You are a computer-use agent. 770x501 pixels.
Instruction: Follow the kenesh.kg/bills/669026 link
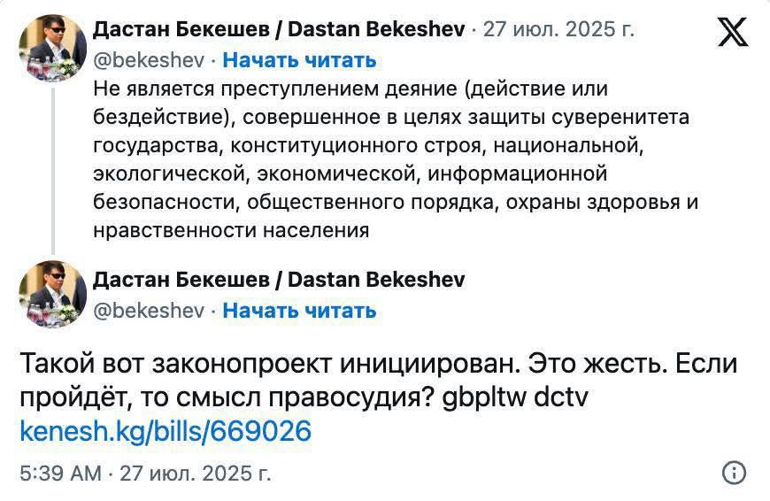tap(166, 432)
